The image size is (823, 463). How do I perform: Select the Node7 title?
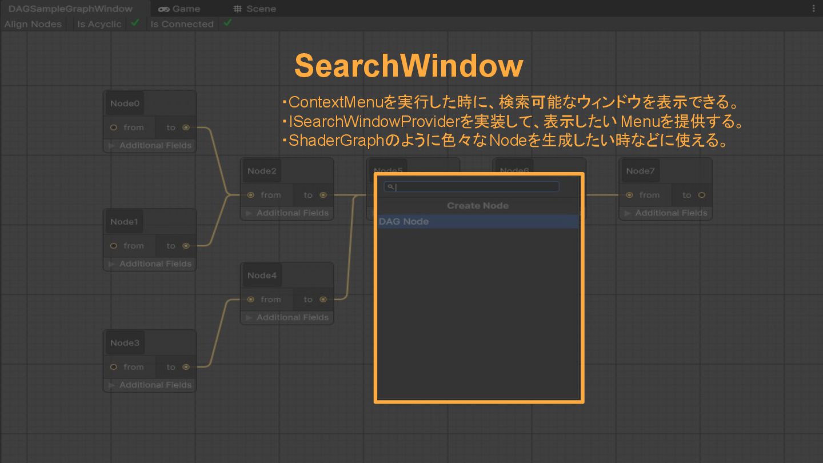(x=640, y=171)
